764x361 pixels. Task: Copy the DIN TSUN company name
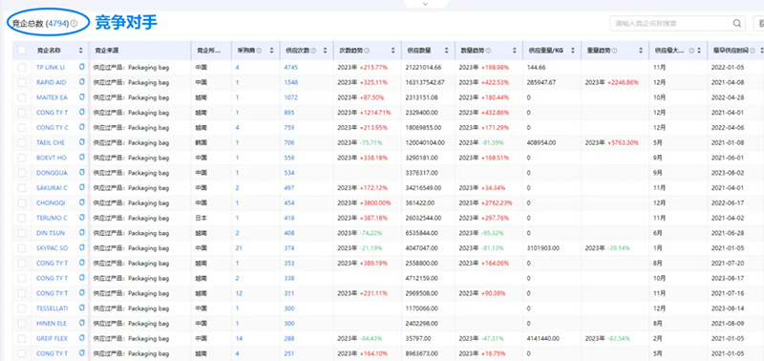coord(81,233)
